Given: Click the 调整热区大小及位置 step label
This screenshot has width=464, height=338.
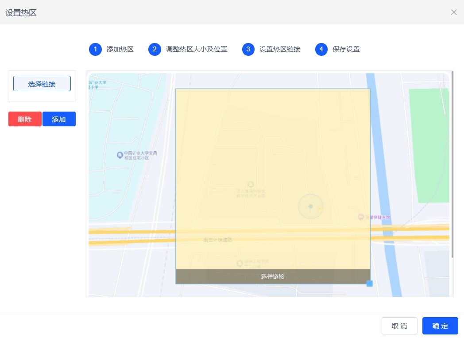Looking at the screenshot, I should click(197, 49).
